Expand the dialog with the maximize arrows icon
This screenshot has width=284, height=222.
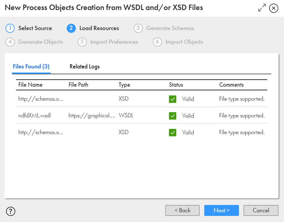[262, 8]
